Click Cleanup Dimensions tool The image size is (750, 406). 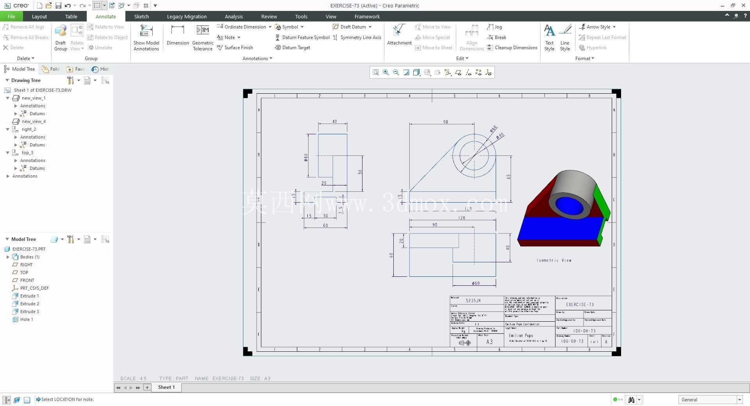tap(512, 48)
